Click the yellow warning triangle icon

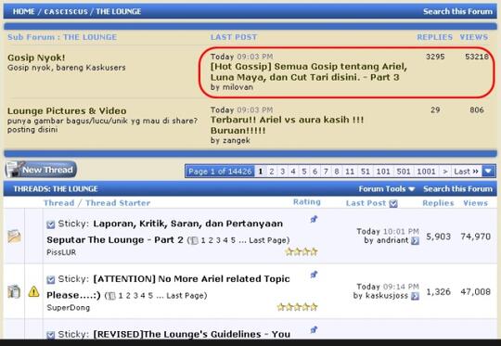(x=34, y=291)
